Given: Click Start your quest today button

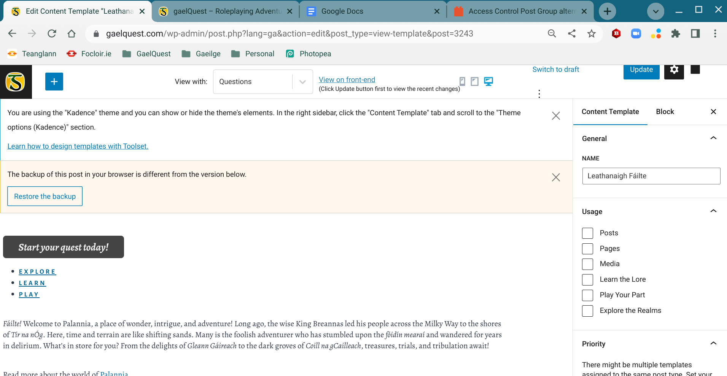Looking at the screenshot, I should [64, 247].
